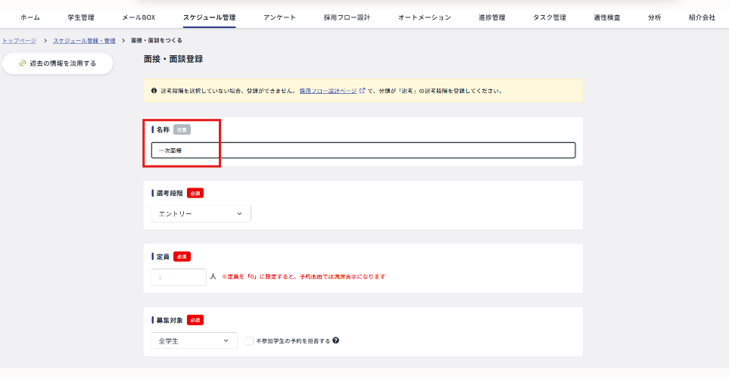729x379 pixels.
Task: Click link icon in 過去の情報を流用する button
Action: (x=22, y=64)
